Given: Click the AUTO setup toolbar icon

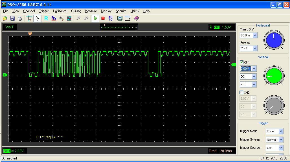Looking at the screenshot, I should coord(110,18).
